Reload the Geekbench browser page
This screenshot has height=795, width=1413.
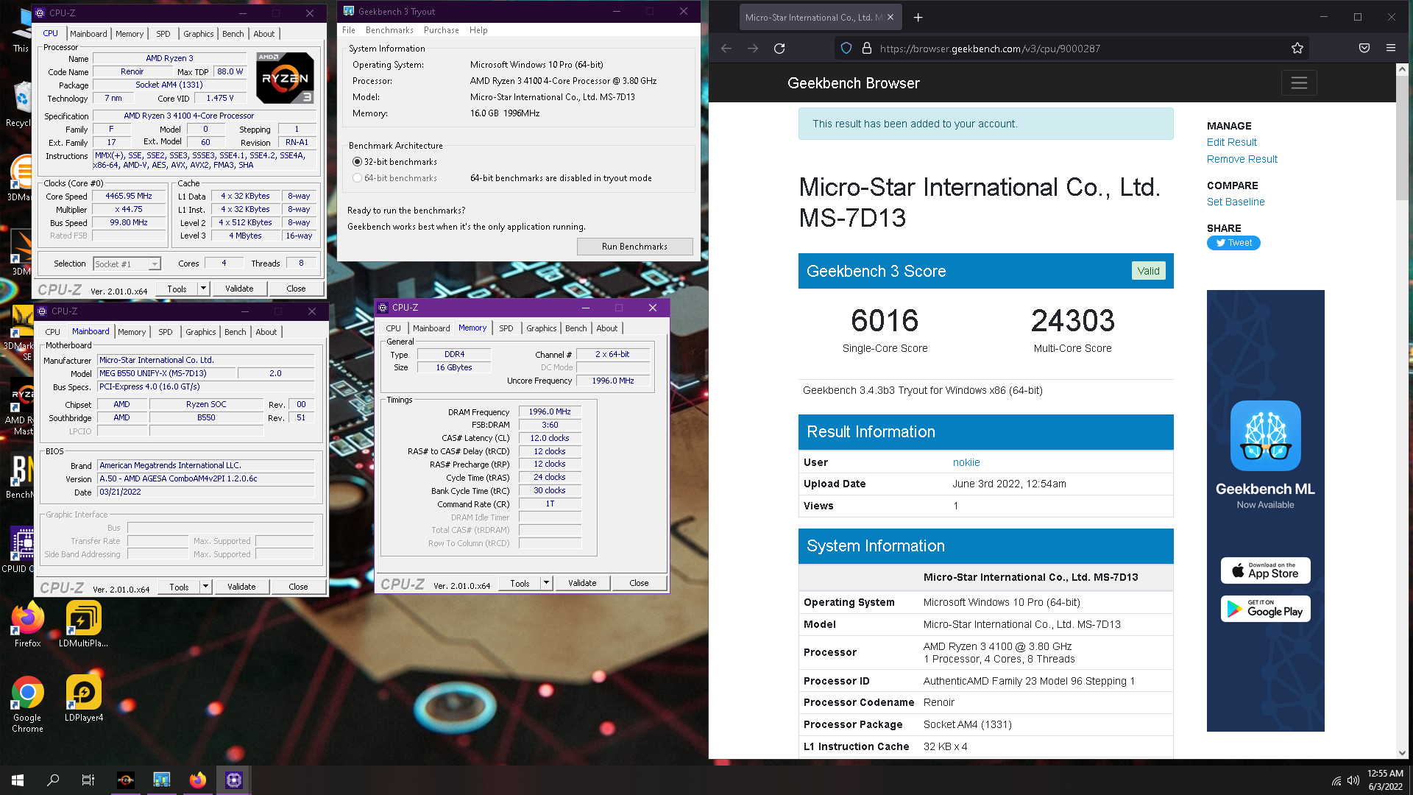coord(779,49)
